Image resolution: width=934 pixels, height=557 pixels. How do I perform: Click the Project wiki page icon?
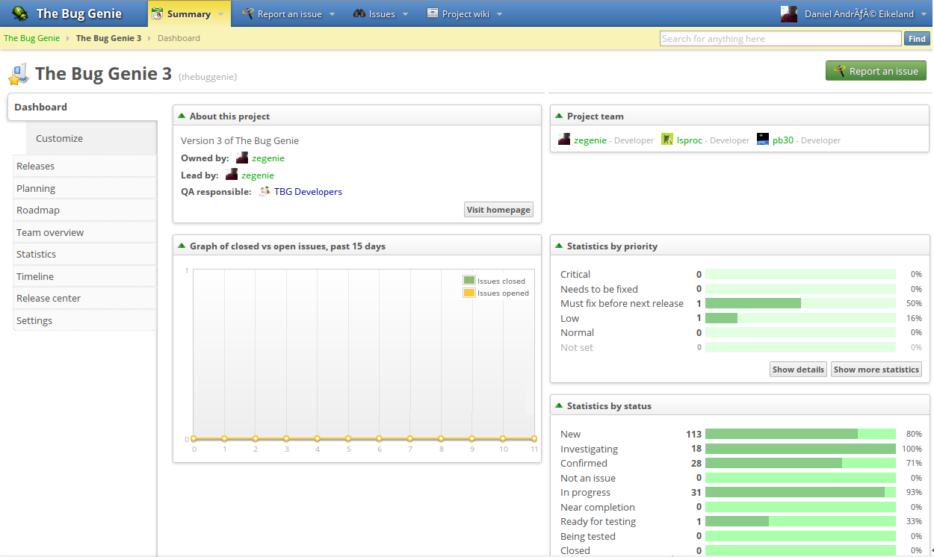tap(432, 13)
